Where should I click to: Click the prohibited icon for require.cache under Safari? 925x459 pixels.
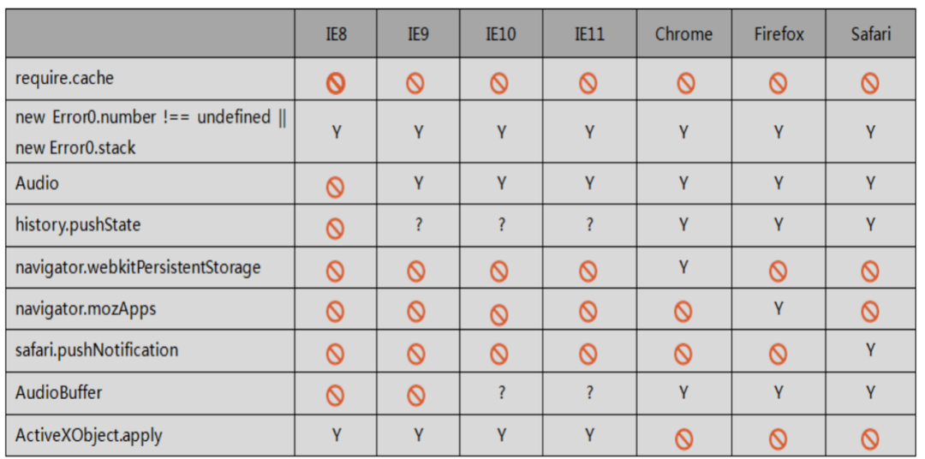870,83
